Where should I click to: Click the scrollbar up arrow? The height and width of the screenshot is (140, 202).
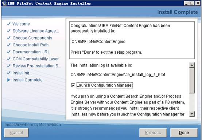(x=192, y=65)
